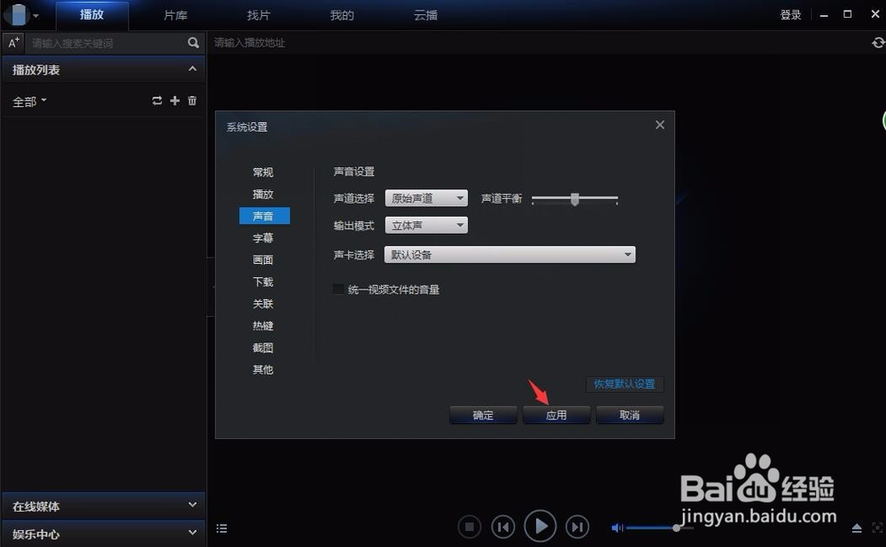Open the player logo menu
The height and width of the screenshot is (547, 886).
pyautogui.click(x=19, y=15)
